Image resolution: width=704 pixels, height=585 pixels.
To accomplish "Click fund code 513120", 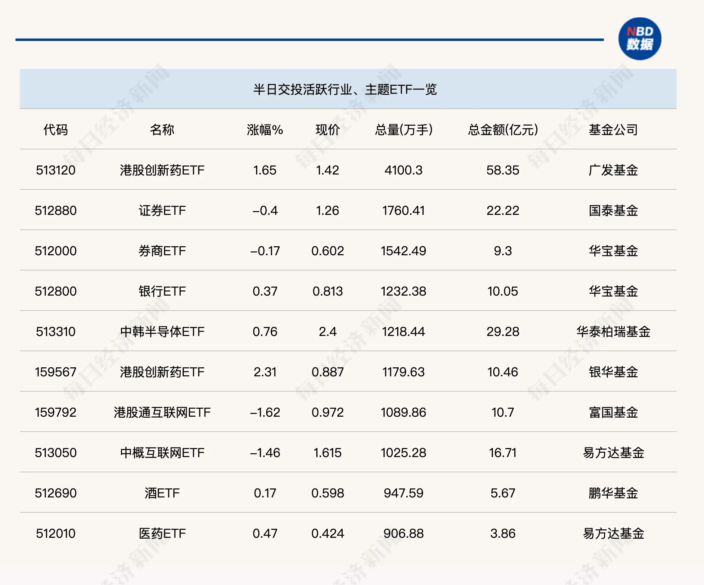I will click(56, 170).
